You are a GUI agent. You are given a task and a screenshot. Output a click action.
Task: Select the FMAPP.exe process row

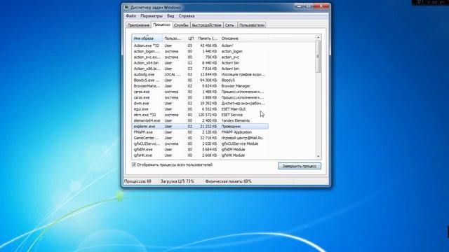200,132
